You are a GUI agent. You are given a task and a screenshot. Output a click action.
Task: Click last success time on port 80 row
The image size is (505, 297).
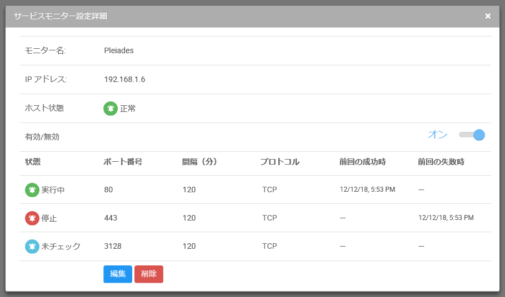[x=367, y=190]
